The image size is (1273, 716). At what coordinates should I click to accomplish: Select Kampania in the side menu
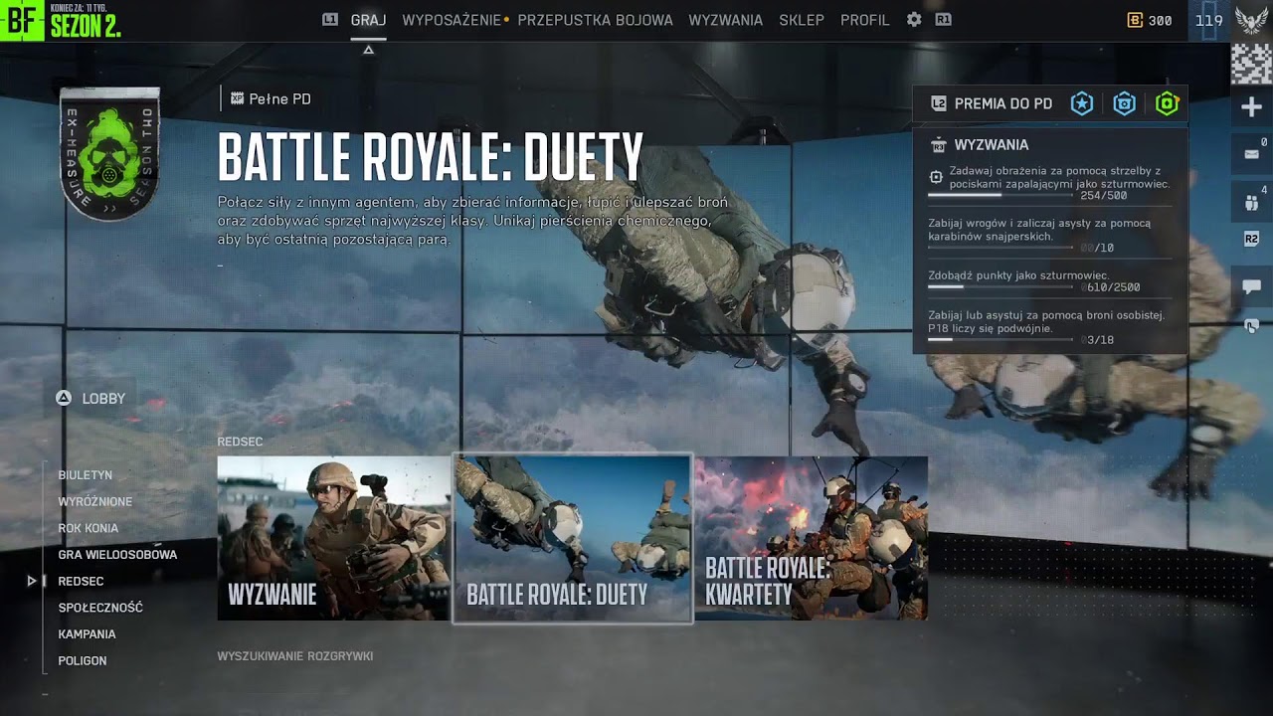pos(87,633)
